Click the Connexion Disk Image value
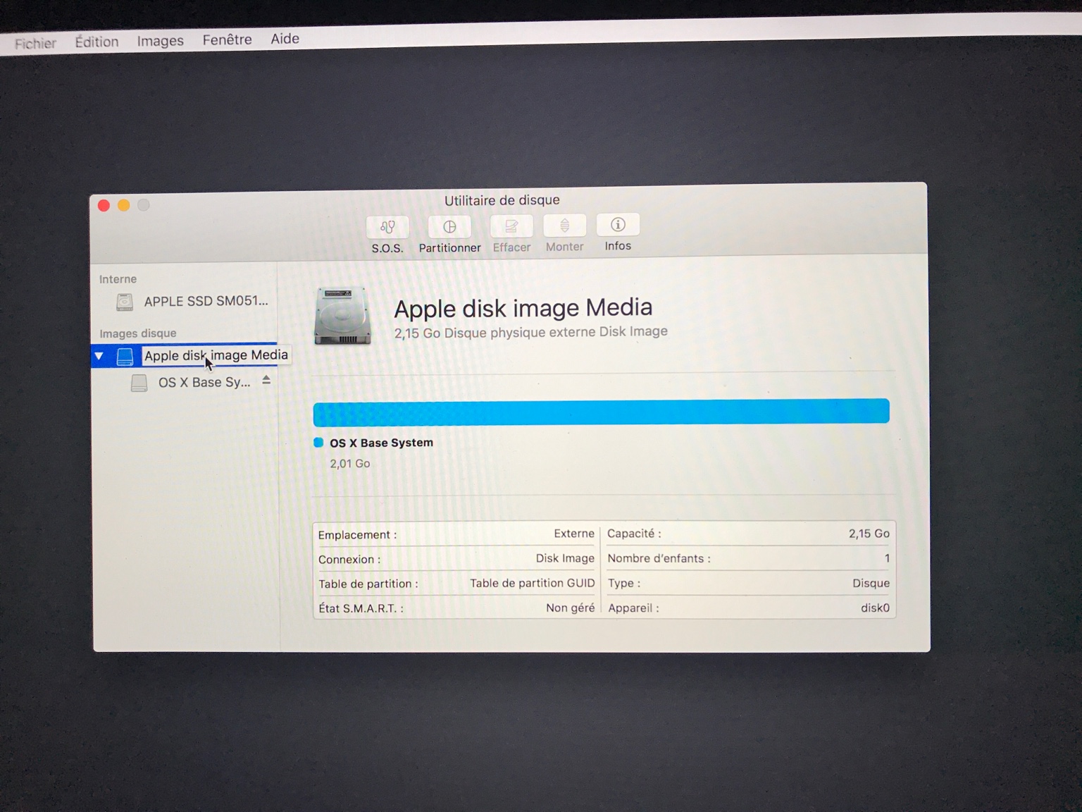1082x812 pixels. 565,558
